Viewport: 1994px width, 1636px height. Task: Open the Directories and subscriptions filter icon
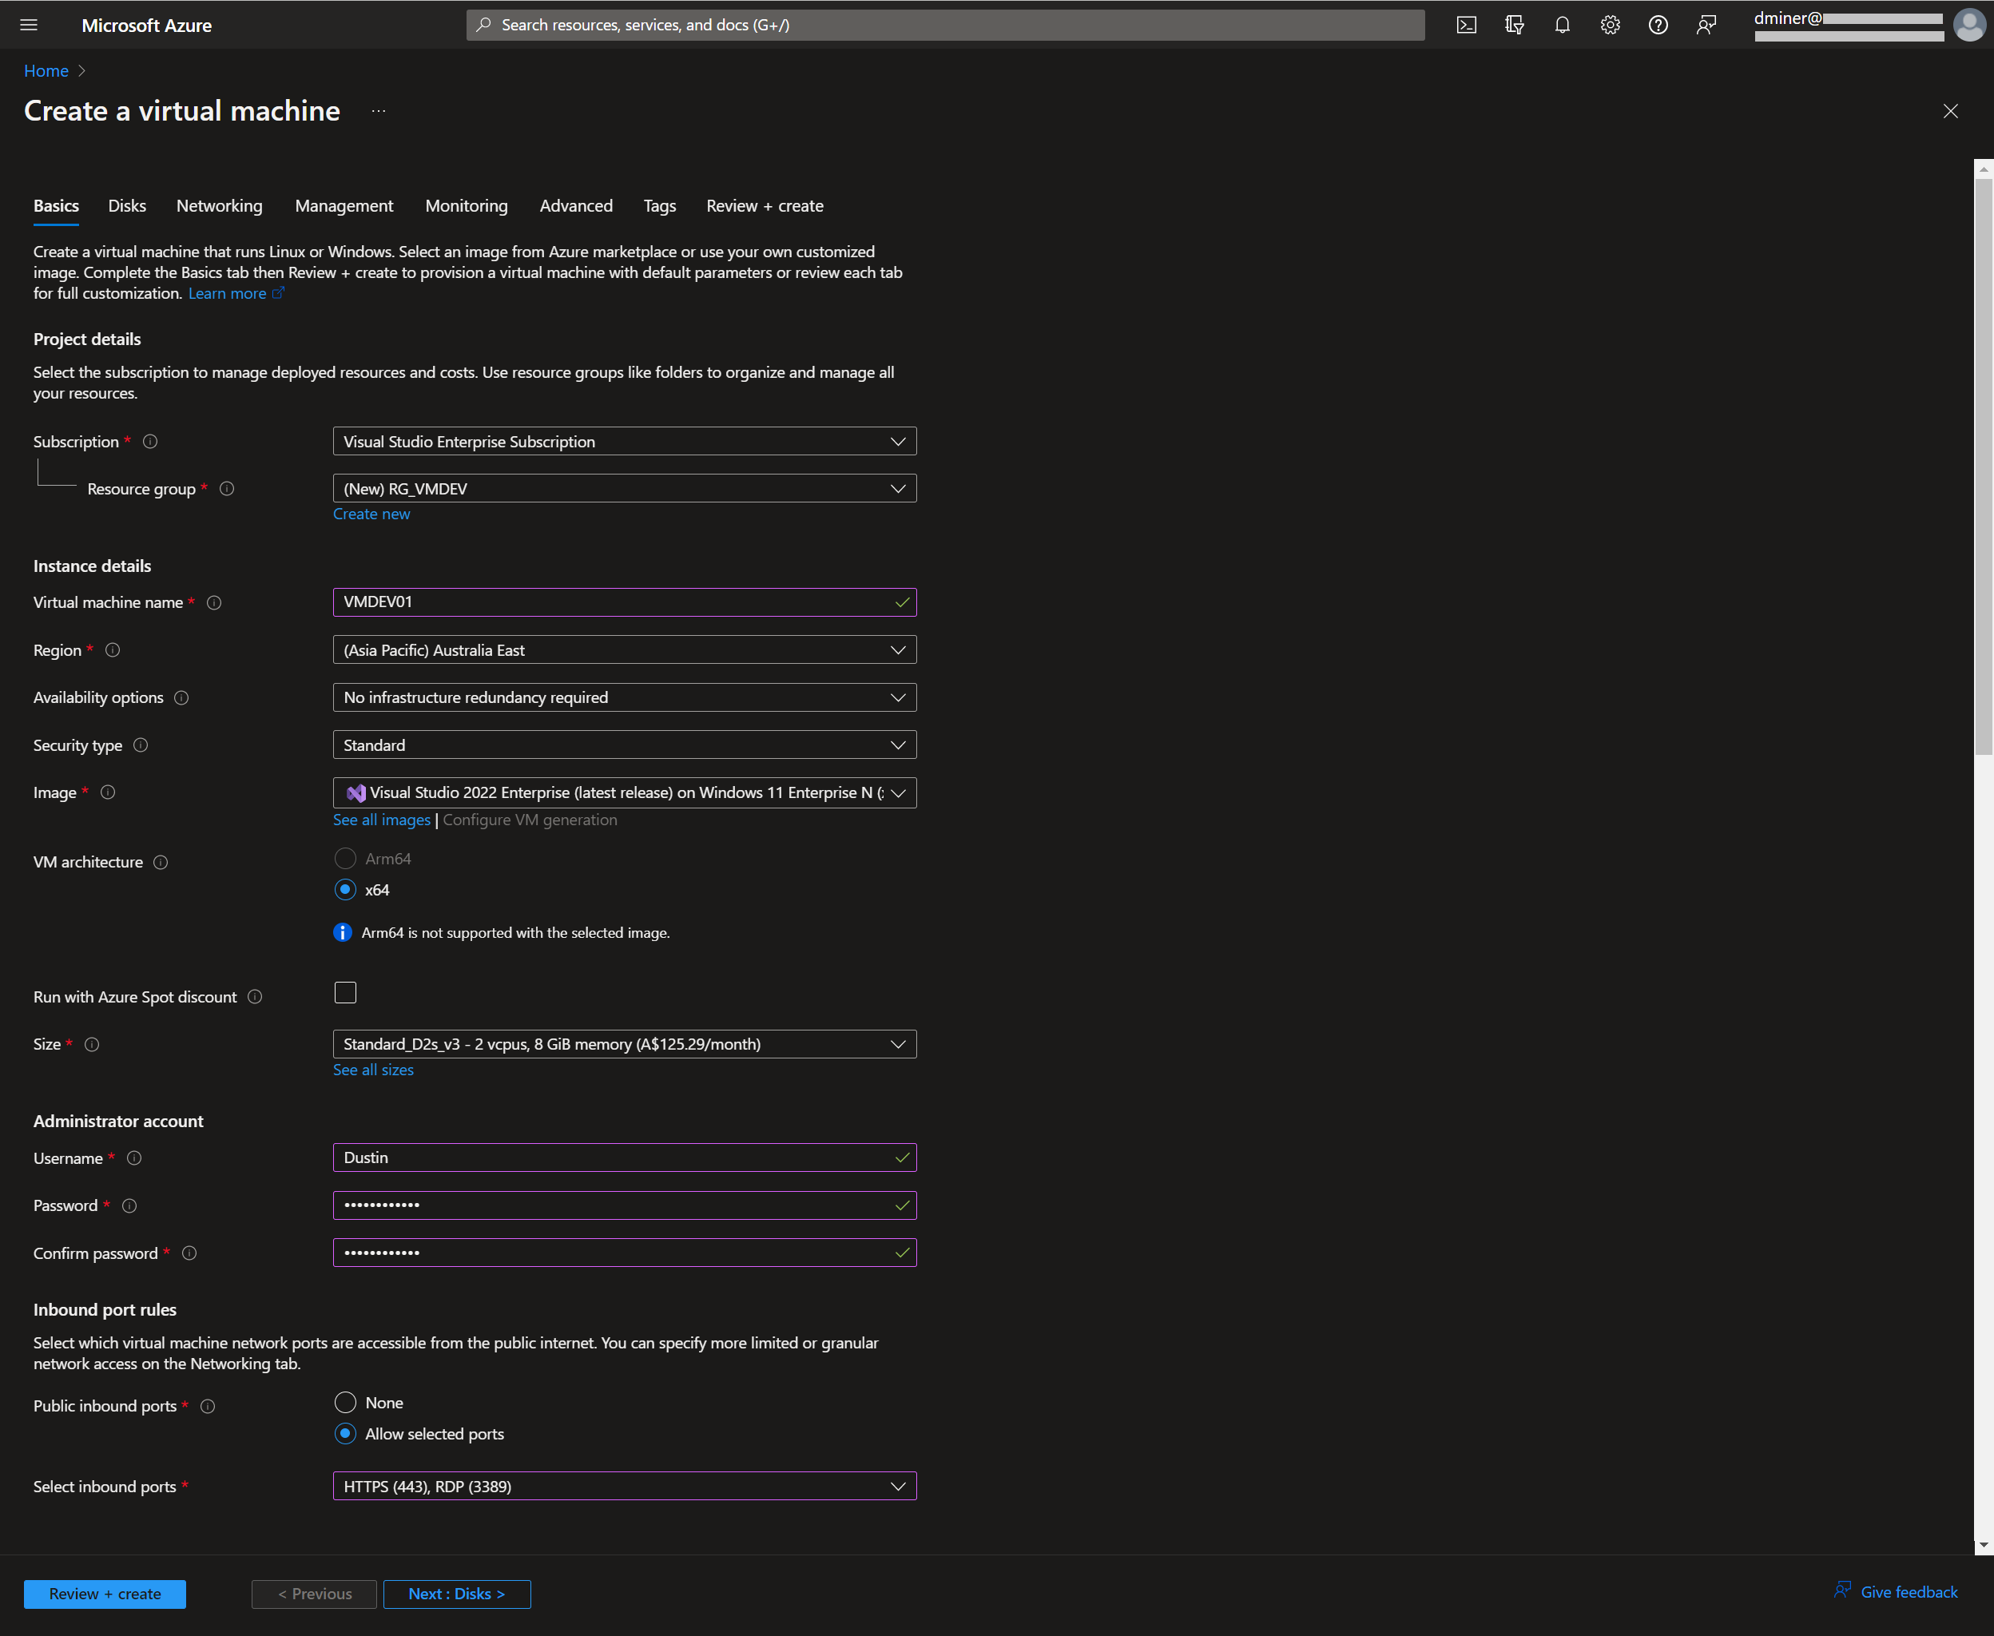click(x=1515, y=25)
